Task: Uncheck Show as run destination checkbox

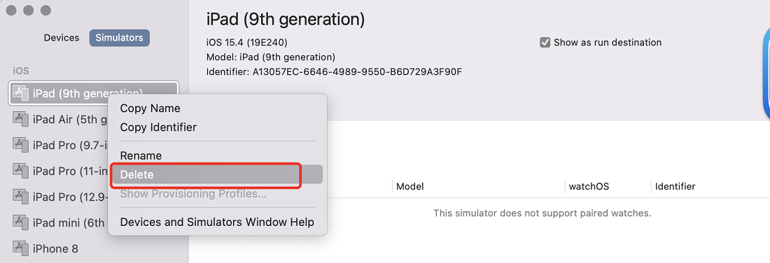Action: click(x=545, y=42)
